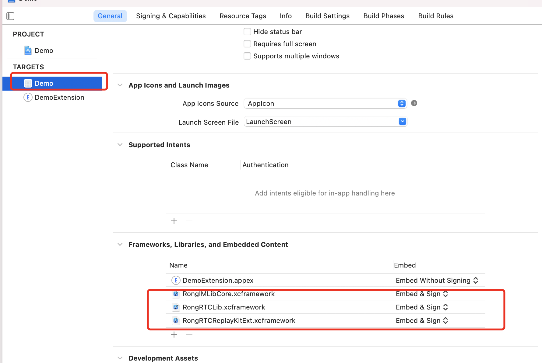Change embed option for RongRTCLib.xcframework

coord(422,307)
